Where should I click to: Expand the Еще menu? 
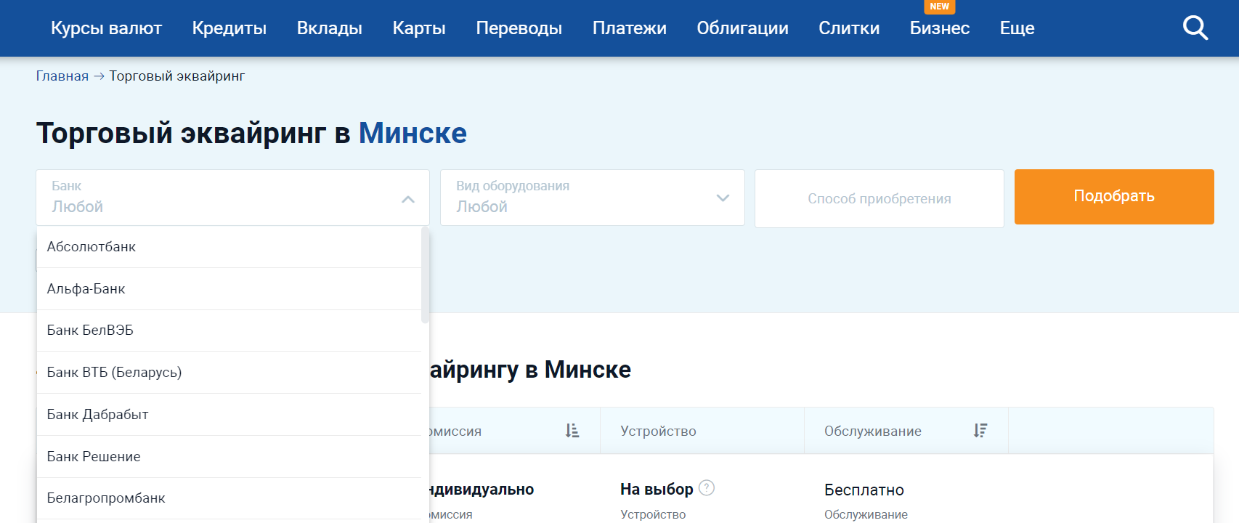click(1017, 28)
